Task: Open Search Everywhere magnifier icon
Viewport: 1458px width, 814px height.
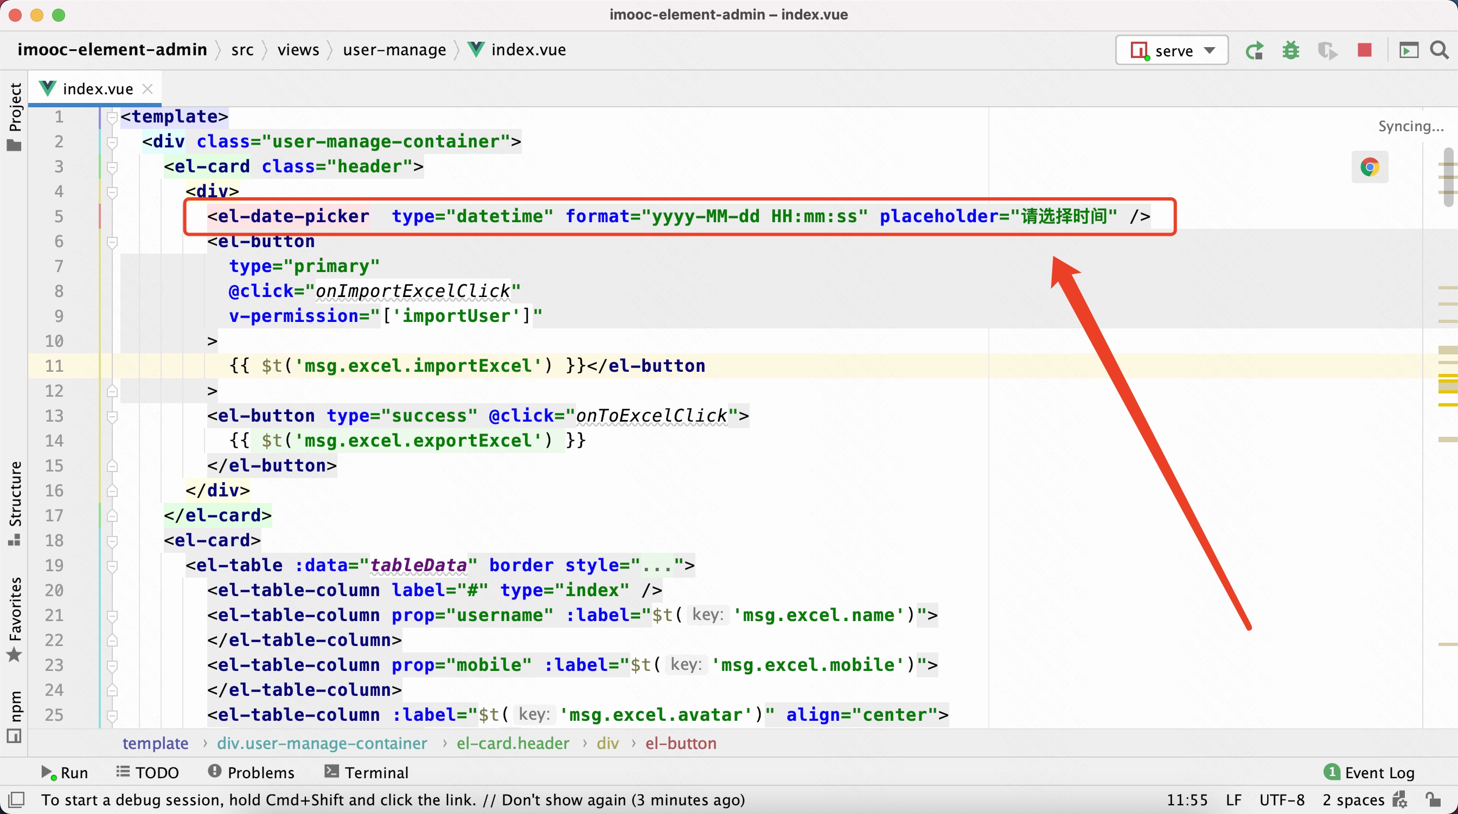Action: (1440, 50)
